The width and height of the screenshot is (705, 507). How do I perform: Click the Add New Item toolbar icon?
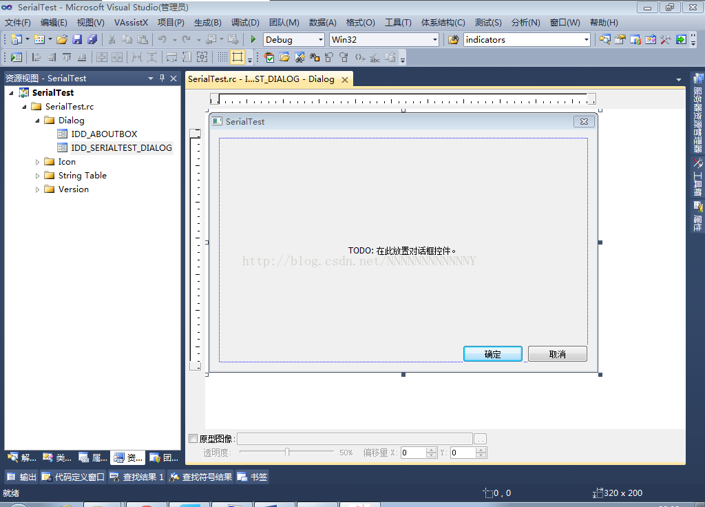click(x=39, y=39)
